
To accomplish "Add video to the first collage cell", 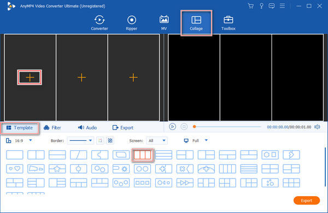I will click(30, 78).
